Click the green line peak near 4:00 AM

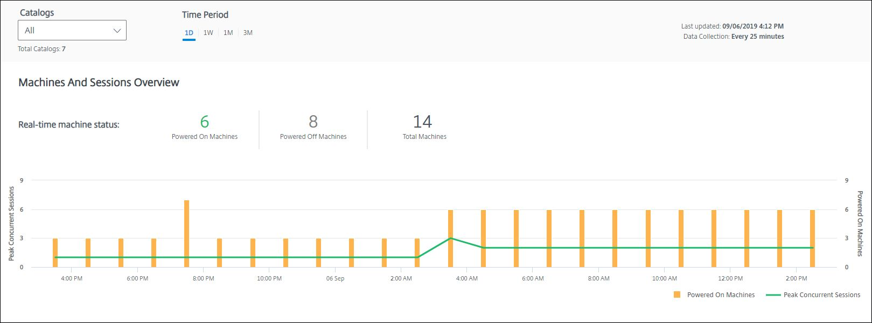point(450,238)
